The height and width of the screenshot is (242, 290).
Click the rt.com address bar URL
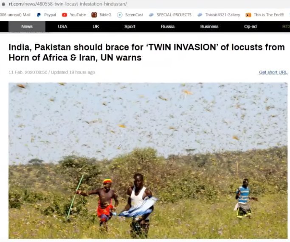(x=68, y=4)
